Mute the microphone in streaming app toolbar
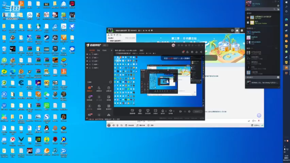 click(x=163, y=111)
